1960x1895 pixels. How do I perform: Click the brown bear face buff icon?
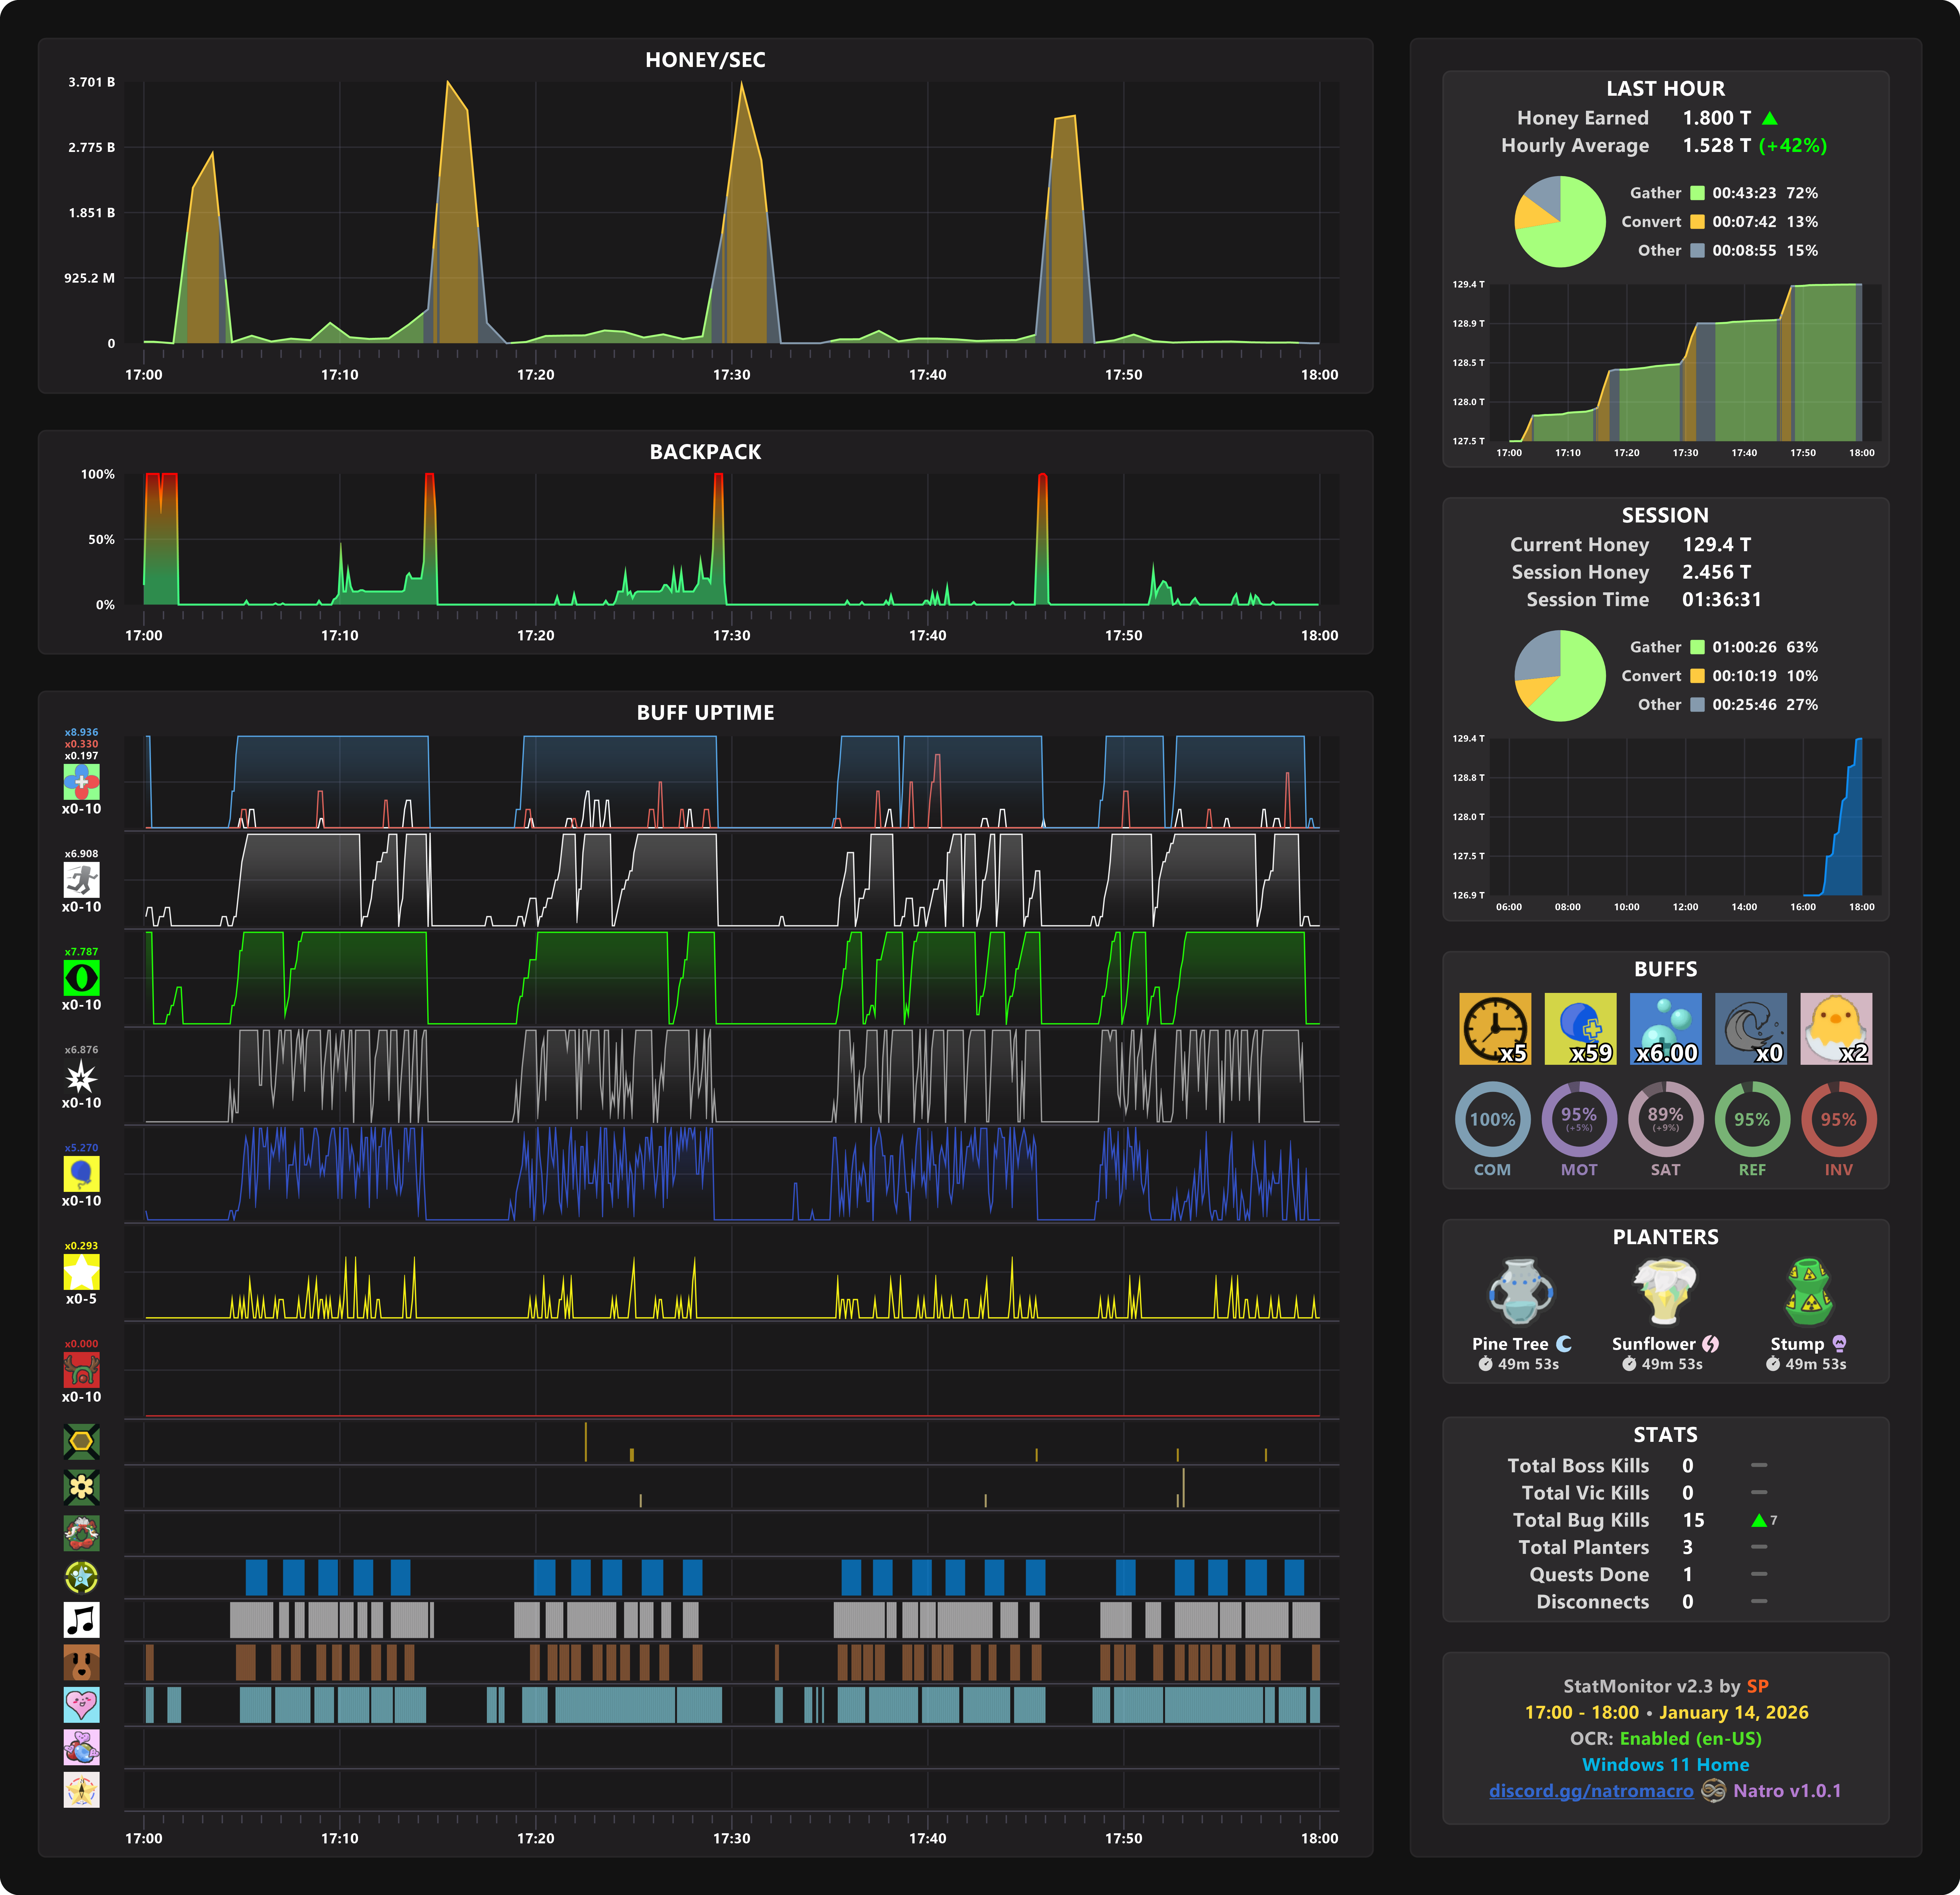click(x=81, y=1662)
